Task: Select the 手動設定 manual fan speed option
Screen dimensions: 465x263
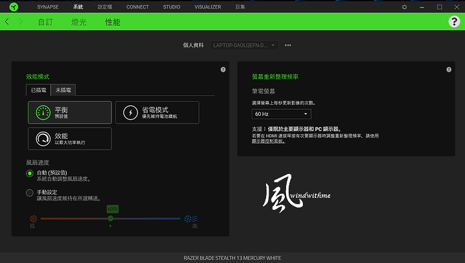Action: (30, 193)
